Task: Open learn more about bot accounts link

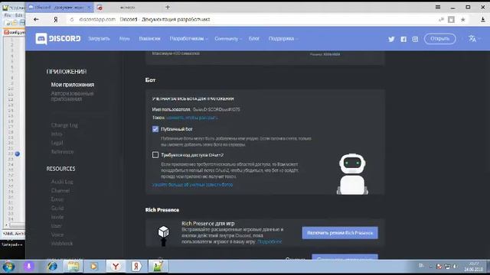Action: [x=192, y=185]
